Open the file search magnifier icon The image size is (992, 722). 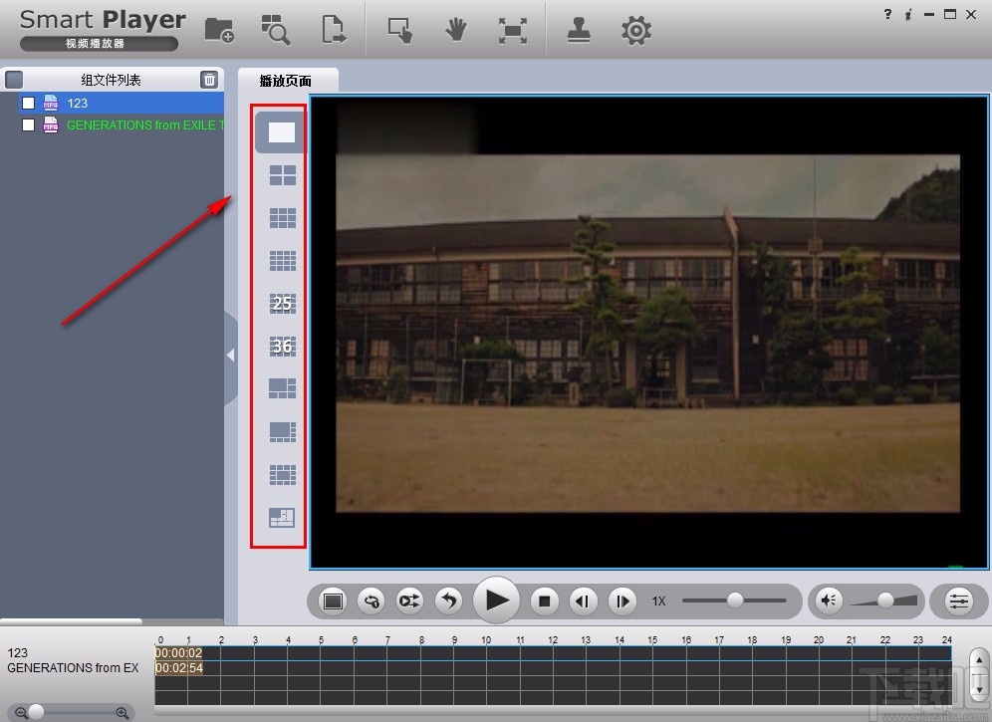pos(276,30)
